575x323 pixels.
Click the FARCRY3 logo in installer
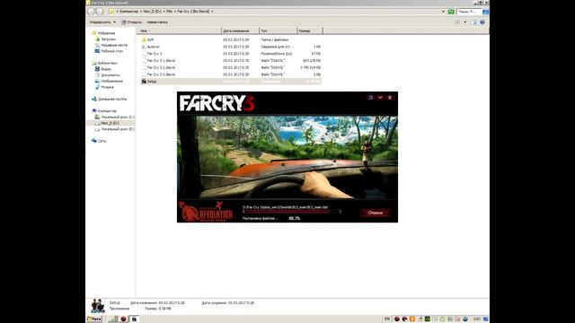tap(217, 103)
